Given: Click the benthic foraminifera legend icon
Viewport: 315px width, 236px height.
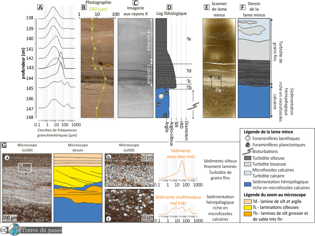Looking at the screenshot, I should [x=248, y=138].
